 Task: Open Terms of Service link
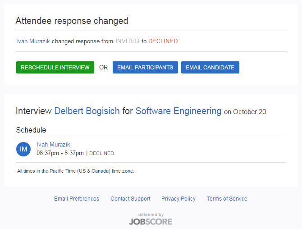[227, 198]
